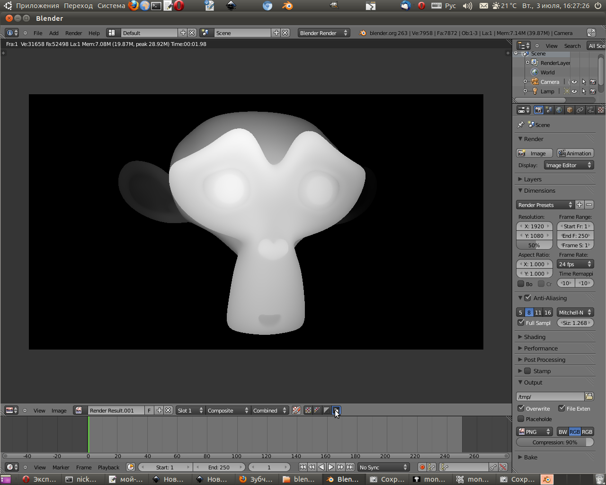Screen dimensions: 606x485
Task: Disable the Anti-Aliasing checkbox
Action: point(528,298)
